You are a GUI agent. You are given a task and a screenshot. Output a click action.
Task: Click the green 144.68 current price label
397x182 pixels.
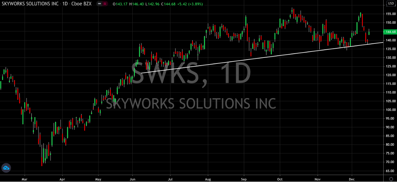390,32
